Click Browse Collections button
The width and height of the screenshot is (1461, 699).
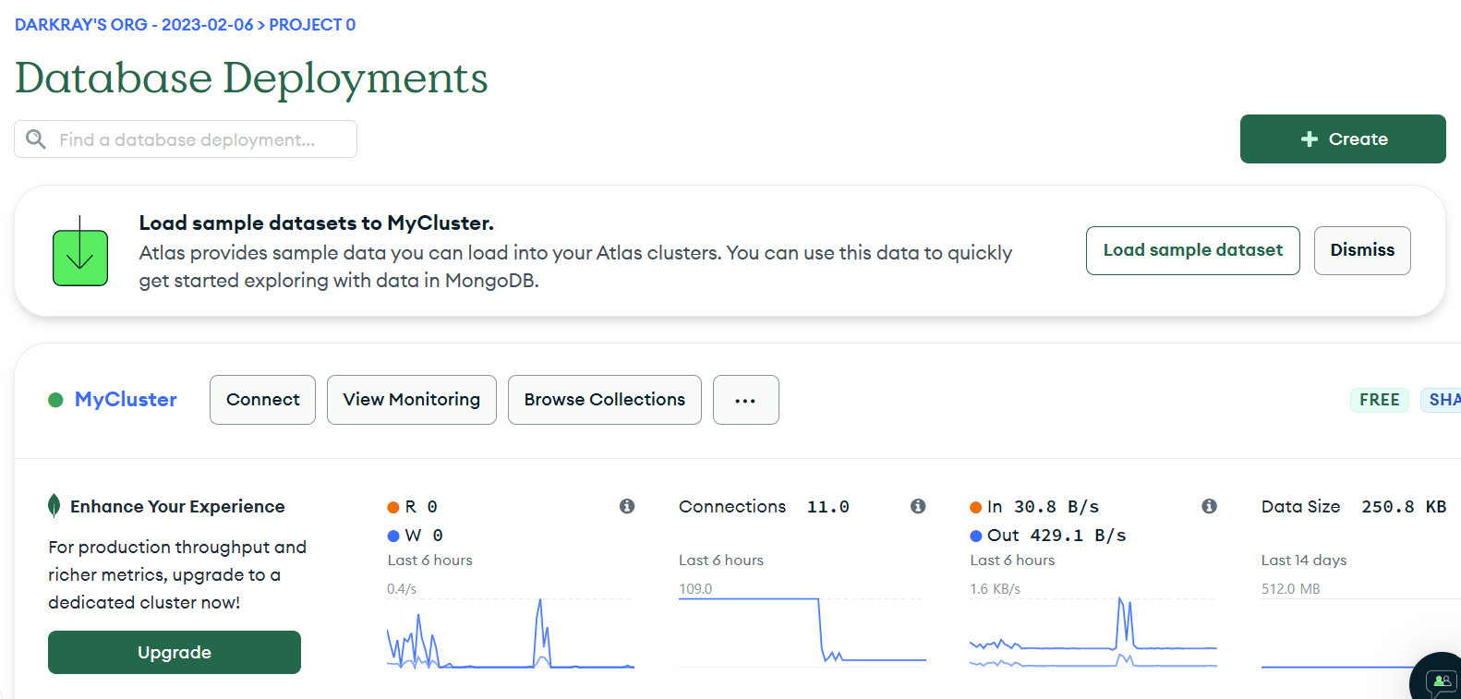pos(605,400)
